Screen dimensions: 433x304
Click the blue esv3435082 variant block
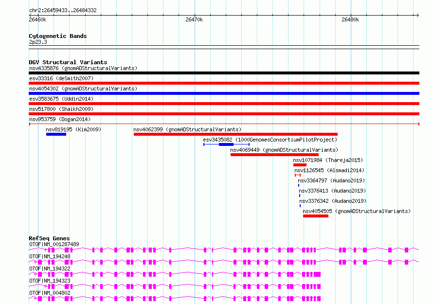click(x=226, y=144)
